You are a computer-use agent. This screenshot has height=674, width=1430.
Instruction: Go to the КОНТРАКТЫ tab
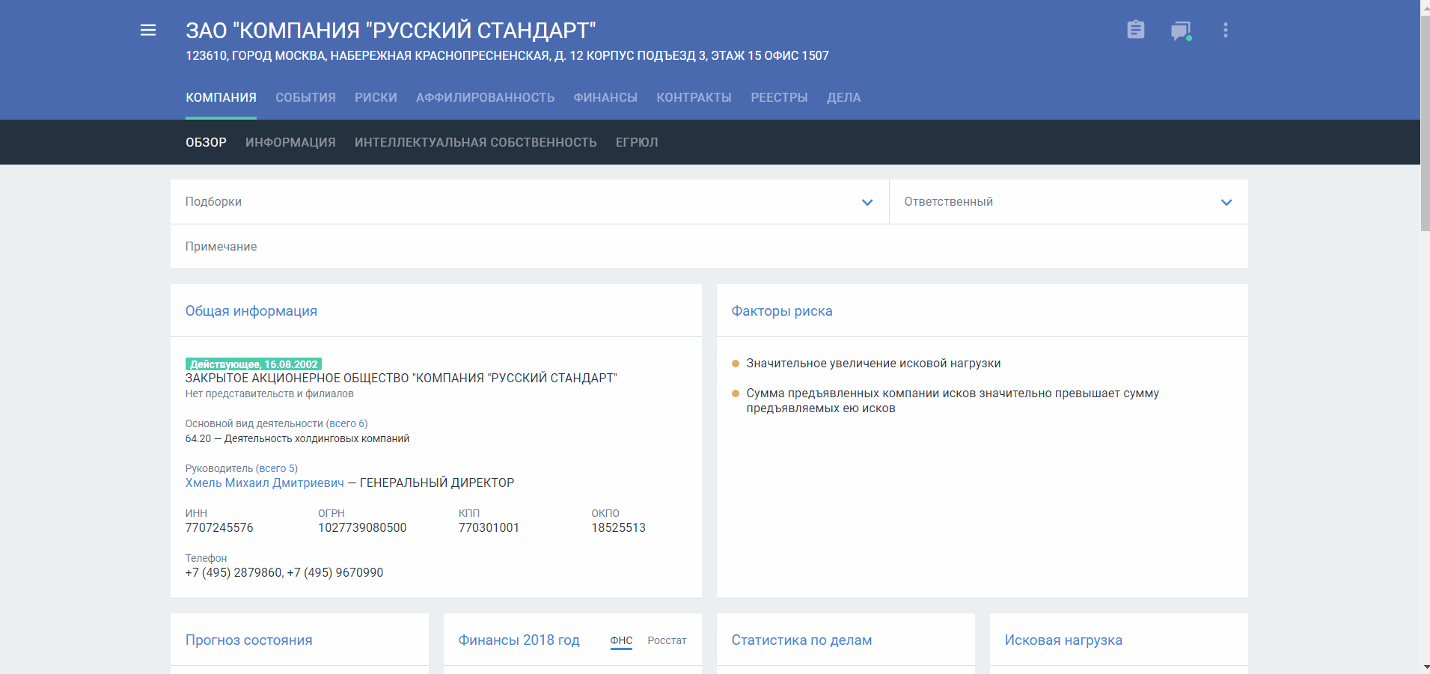694,98
